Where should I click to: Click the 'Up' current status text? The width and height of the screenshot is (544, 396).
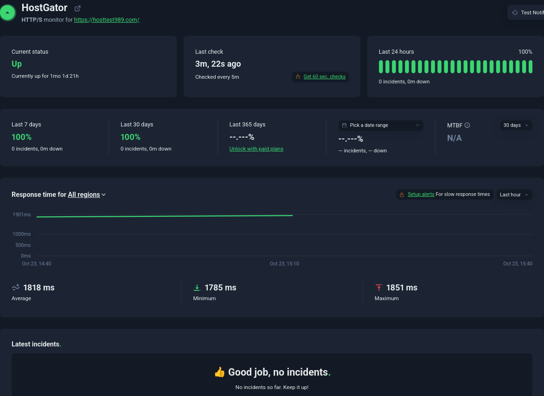pyautogui.click(x=17, y=64)
